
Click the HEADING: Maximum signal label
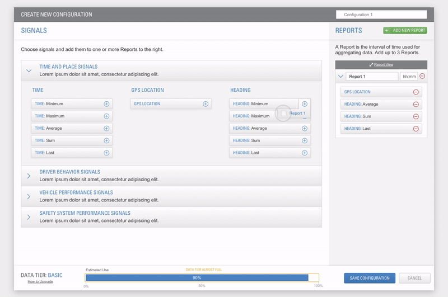(x=251, y=116)
